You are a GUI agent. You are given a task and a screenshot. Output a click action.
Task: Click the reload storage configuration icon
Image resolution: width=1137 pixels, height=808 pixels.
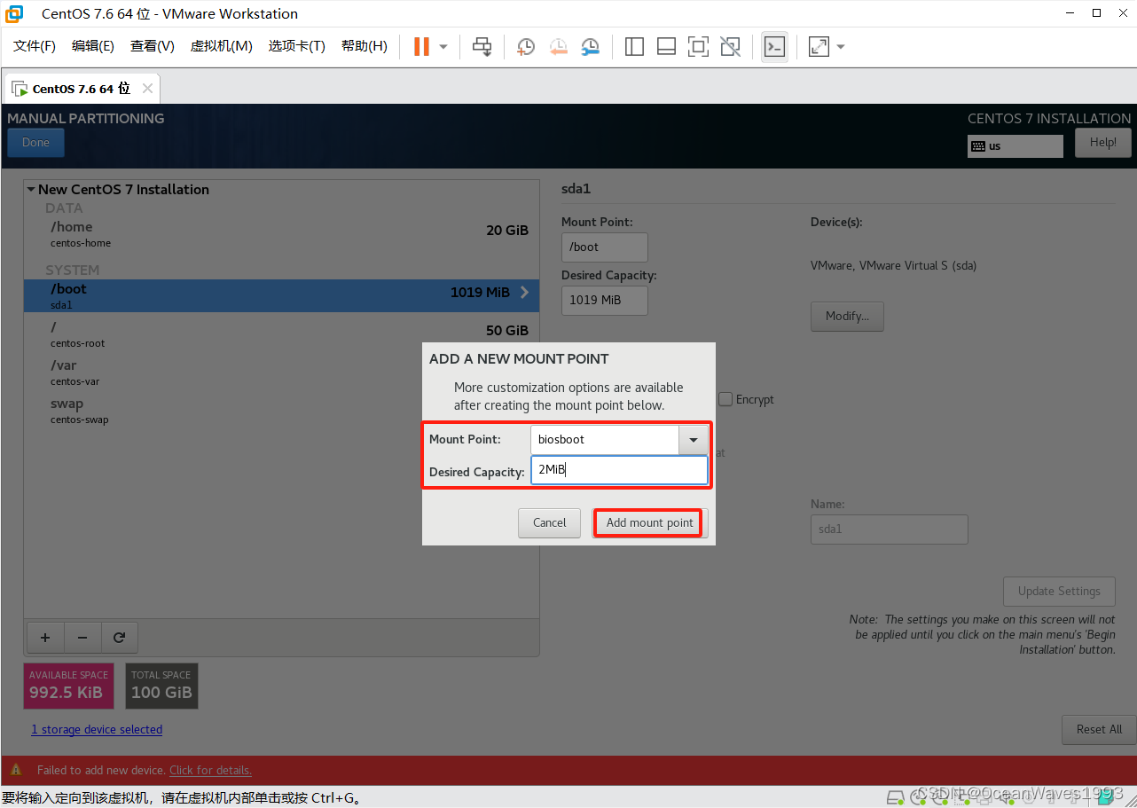120,637
